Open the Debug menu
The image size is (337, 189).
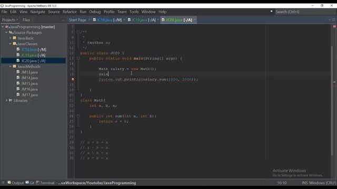coord(95,12)
